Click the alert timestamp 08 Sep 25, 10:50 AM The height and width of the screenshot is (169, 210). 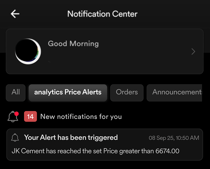pos(174,138)
